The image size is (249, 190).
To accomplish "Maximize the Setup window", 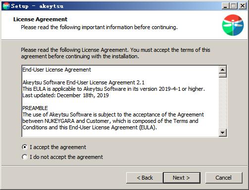I will pyautogui.click(x=234, y=6).
